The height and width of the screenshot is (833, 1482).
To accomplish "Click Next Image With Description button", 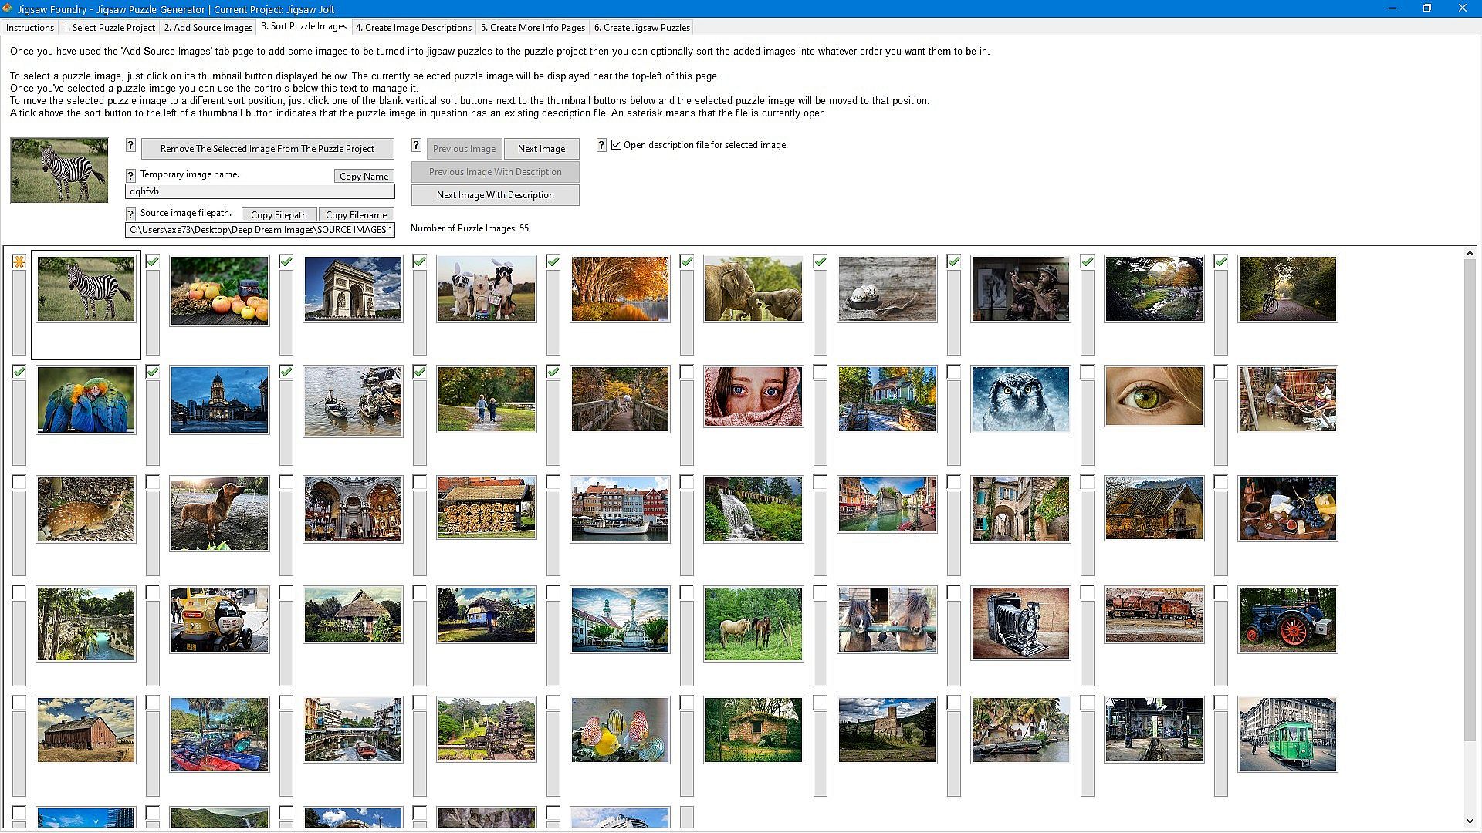I will (x=495, y=195).
